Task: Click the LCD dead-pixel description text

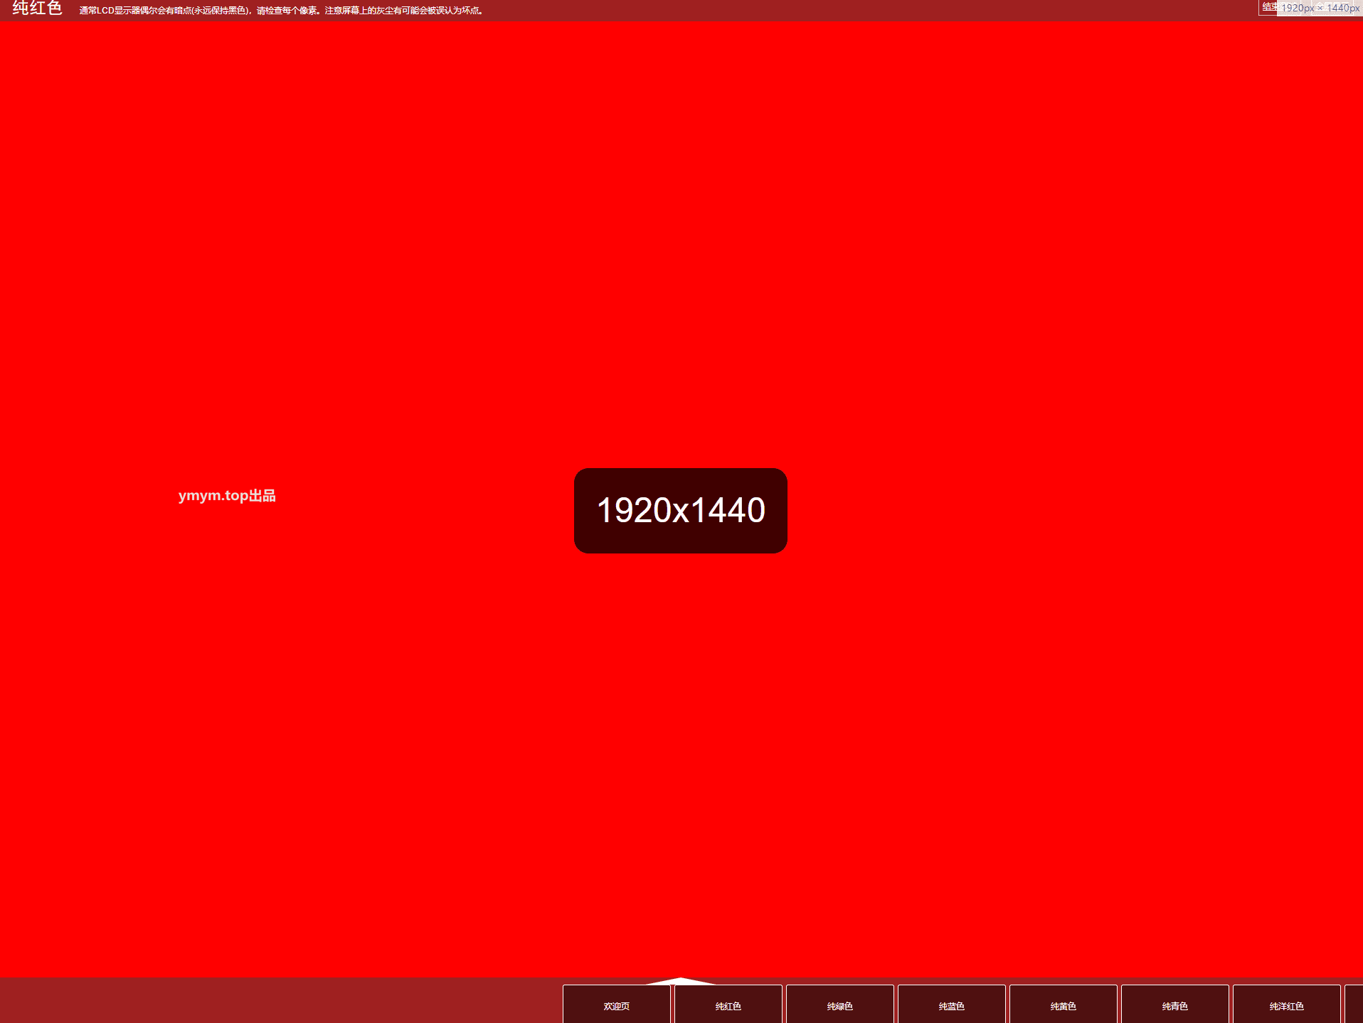Action: click(281, 11)
